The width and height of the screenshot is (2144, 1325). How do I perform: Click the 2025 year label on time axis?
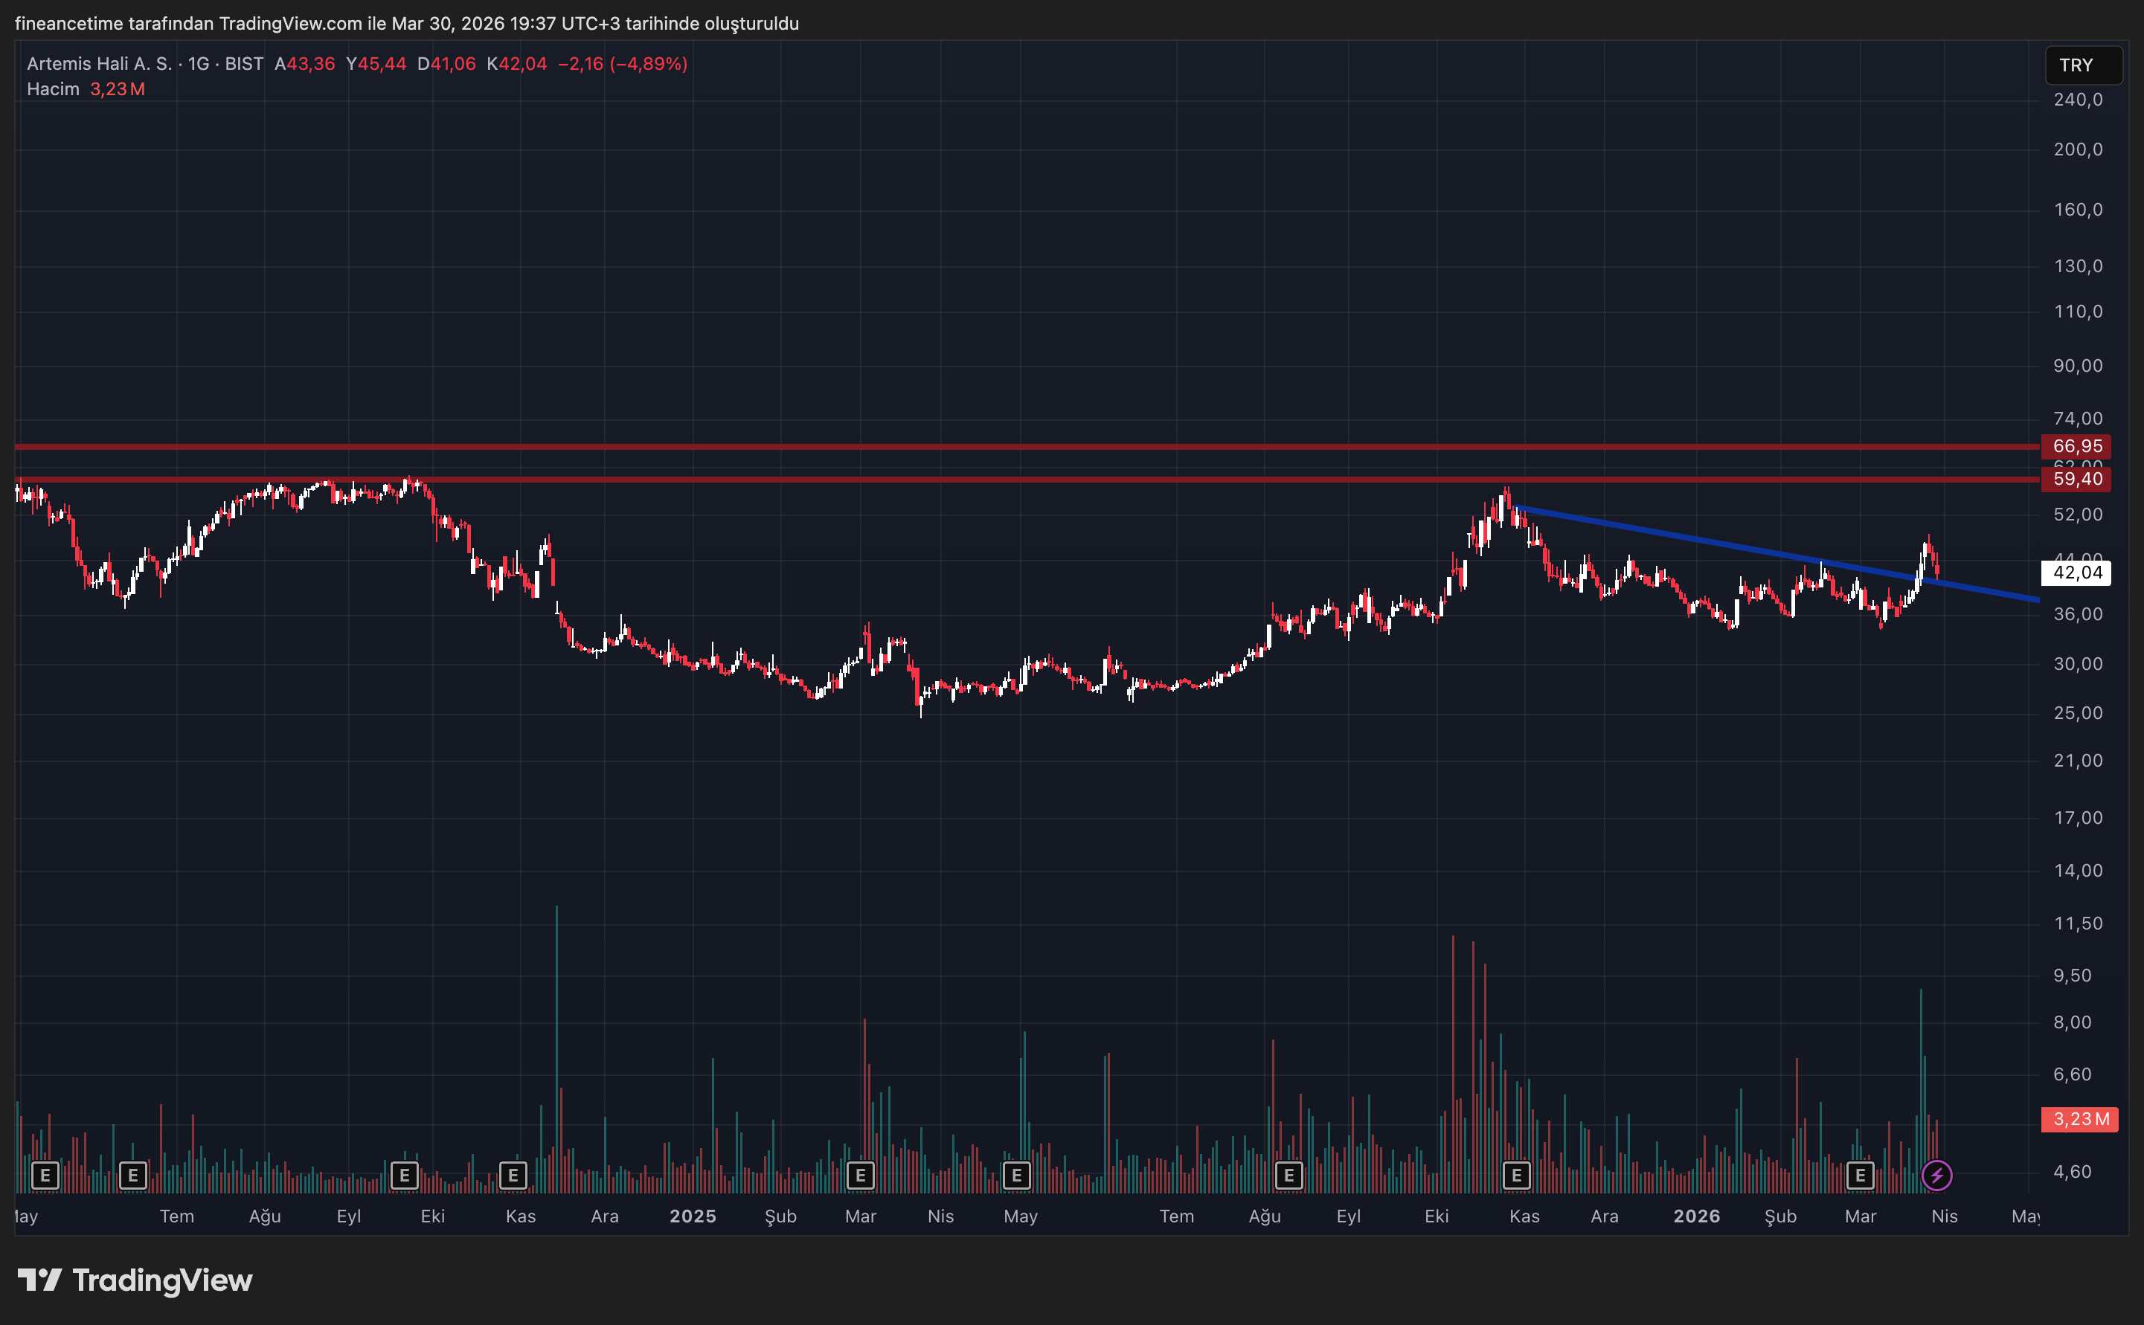coord(693,1216)
